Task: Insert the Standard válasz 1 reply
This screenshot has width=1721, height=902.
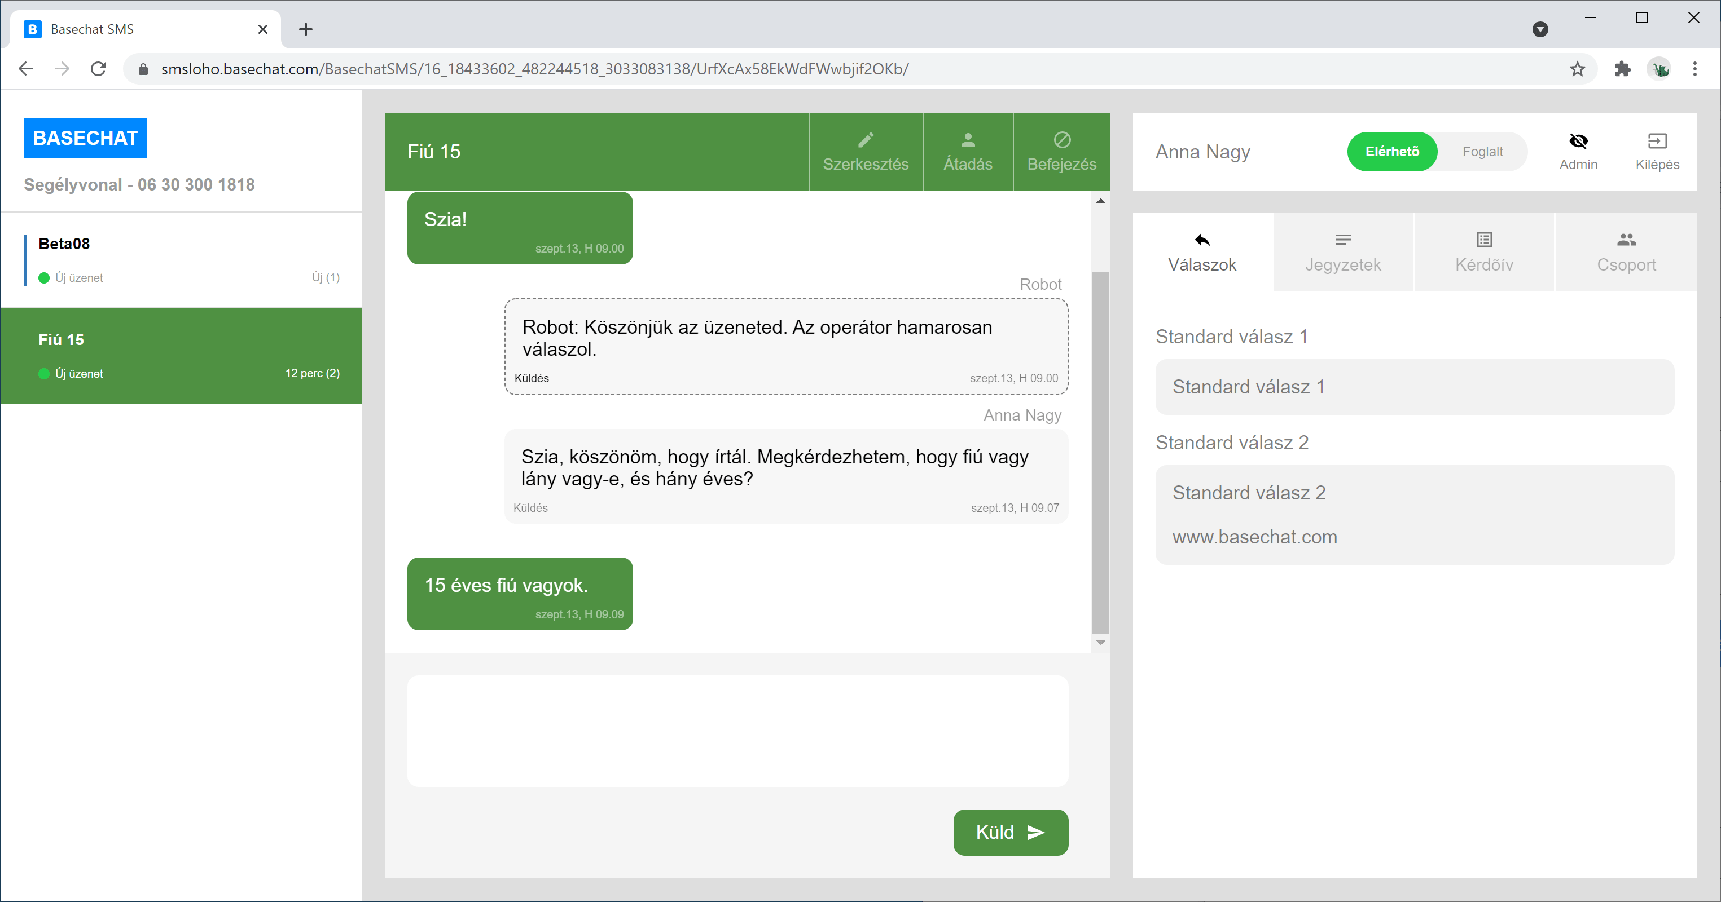Action: click(1415, 387)
